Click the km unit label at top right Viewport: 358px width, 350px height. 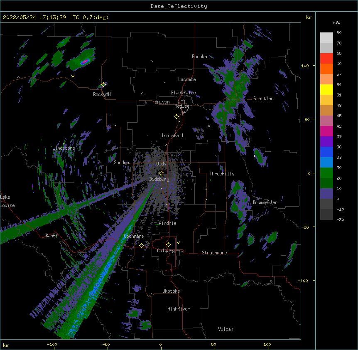tap(309, 17)
